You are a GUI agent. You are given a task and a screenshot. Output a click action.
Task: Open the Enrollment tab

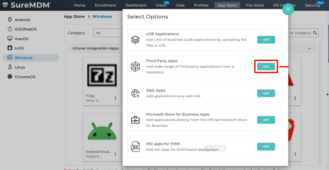pos(105,5)
